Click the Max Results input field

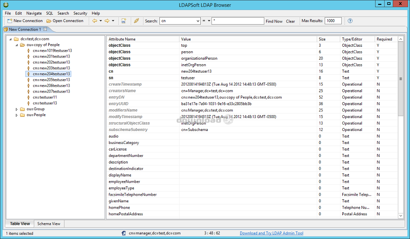(x=333, y=21)
